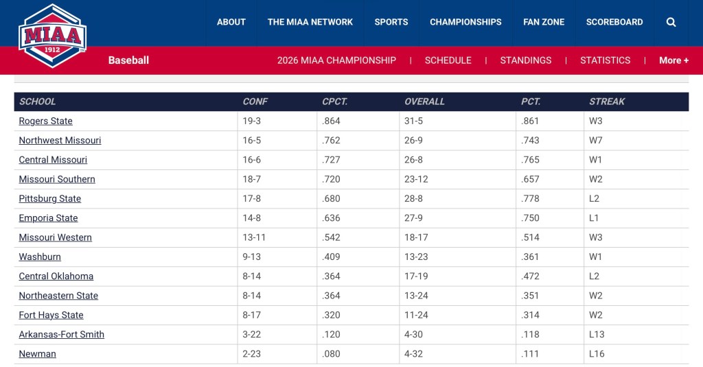Open the search magnifier icon

click(671, 22)
